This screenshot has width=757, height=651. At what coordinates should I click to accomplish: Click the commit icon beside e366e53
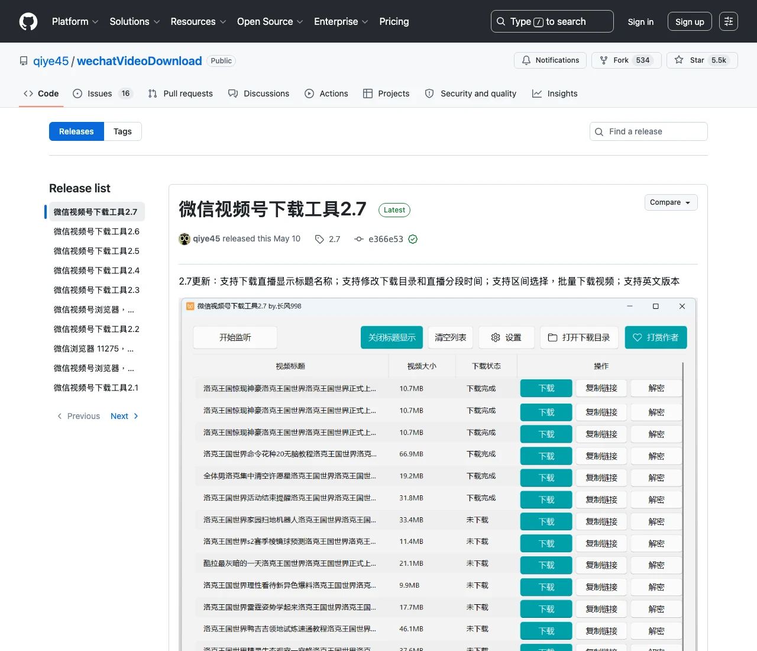(x=359, y=239)
